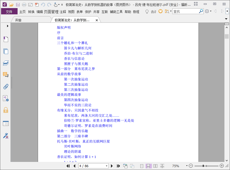Expand quick access toolbar customize arrow
This screenshot has height=170, width=230.
62,5
